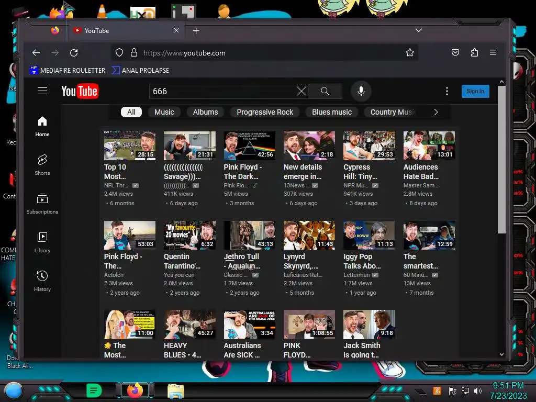
Task: Click the Firefox taskbar button
Action: pyautogui.click(x=135, y=390)
